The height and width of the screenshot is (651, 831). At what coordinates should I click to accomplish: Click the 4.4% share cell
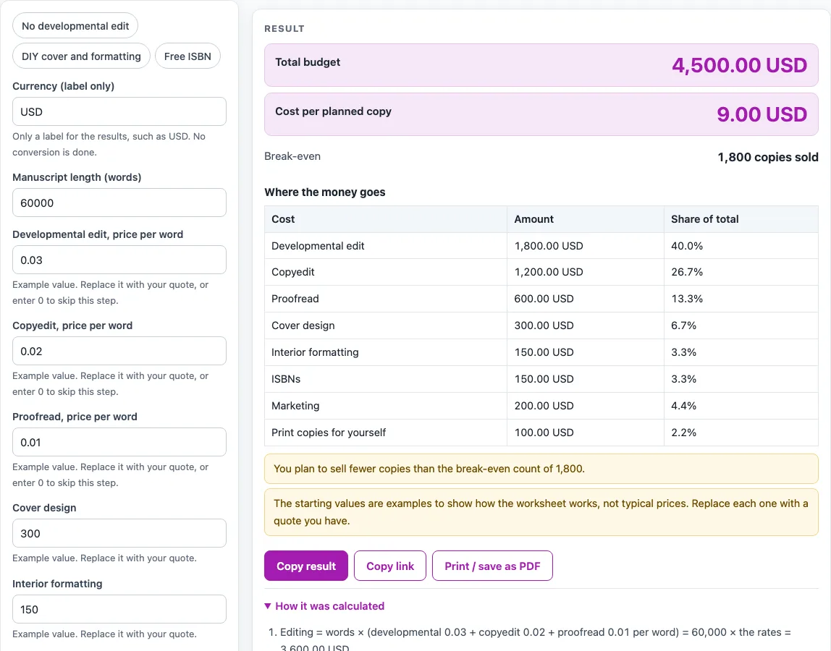pyautogui.click(x=683, y=406)
